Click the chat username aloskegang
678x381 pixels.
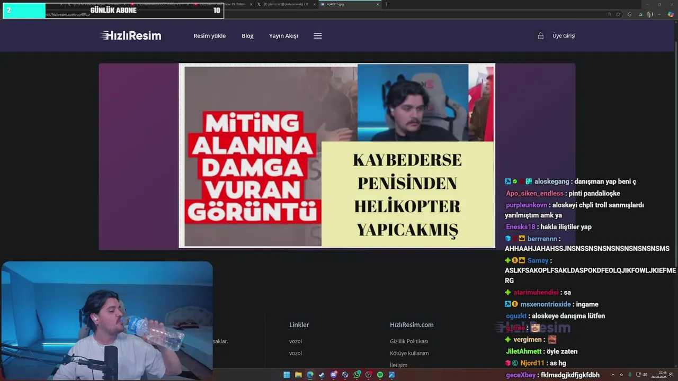551,182
